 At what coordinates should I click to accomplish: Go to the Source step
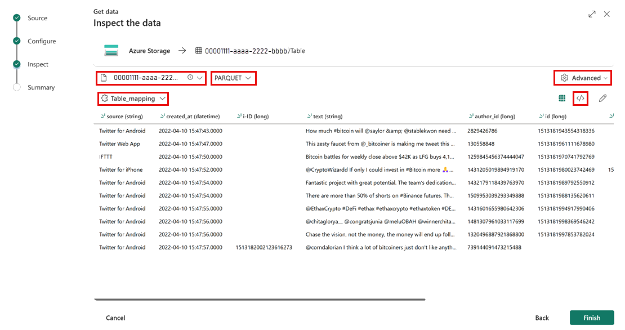point(38,18)
